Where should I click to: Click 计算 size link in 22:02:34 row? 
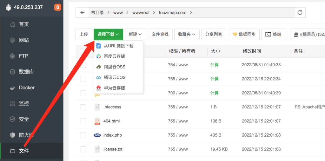[x=214, y=79]
